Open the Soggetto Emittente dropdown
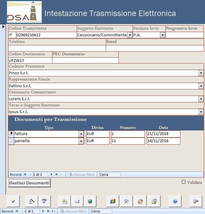This screenshot has height=214, width=205. tap(130, 35)
